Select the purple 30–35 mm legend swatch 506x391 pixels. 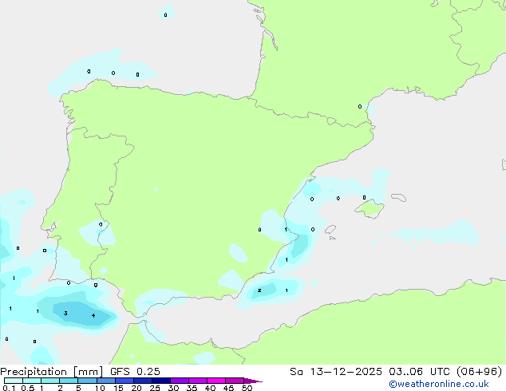point(180,381)
